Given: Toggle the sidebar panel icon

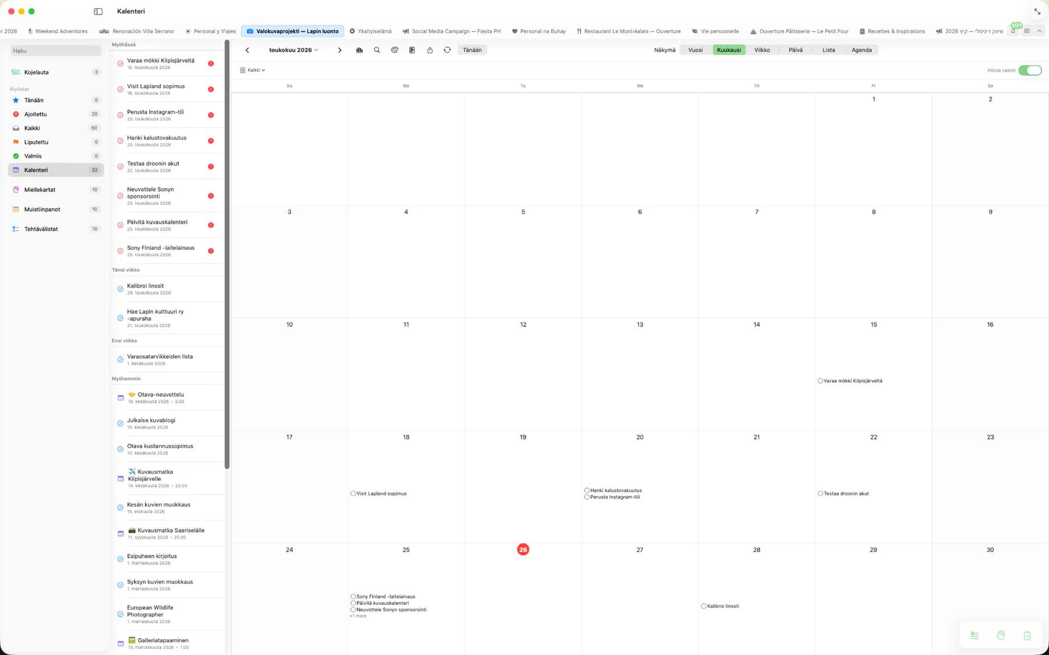Looking at the screenshot, I should coord(98,11).
